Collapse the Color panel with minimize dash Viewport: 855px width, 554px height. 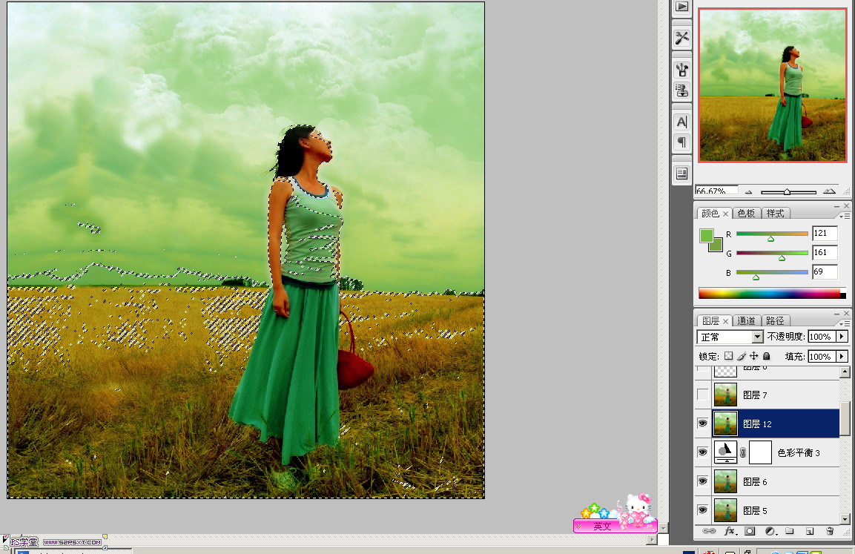[837, 206]
